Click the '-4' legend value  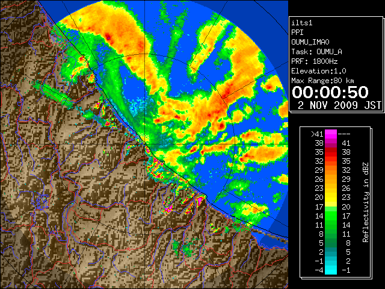(319, 270)
